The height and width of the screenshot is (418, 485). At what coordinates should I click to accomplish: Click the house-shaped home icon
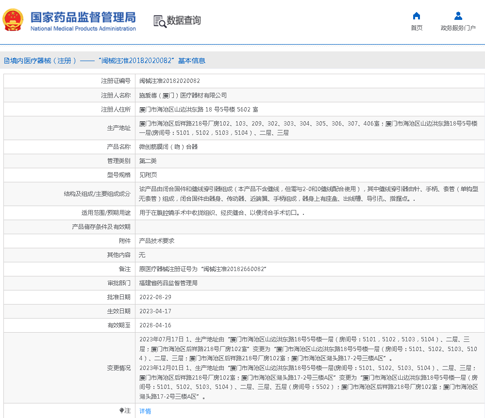tap(416, 16)
